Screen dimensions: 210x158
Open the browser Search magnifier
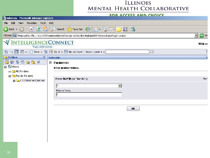pos(54,29)
